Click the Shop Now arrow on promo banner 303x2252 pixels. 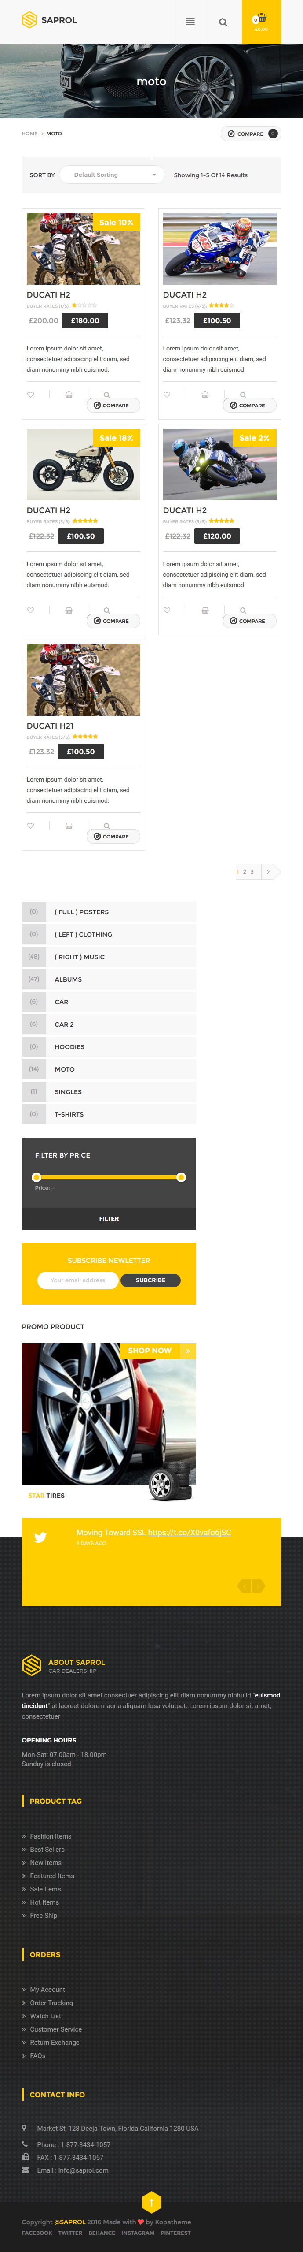coord(188,1351)
